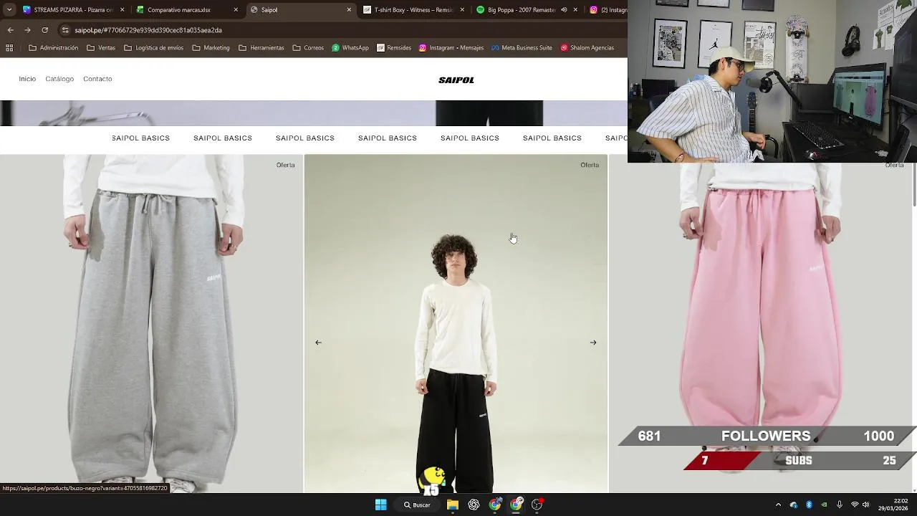Click the Oferta badge on black sweatpants

(590, 165)
